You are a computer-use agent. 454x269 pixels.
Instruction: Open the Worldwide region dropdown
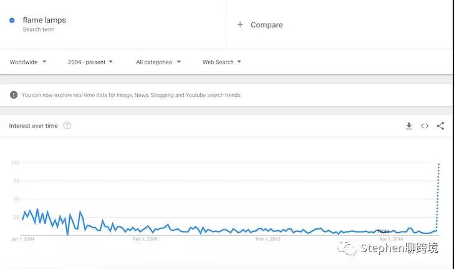pyautogui.click(x=28, y=62)
